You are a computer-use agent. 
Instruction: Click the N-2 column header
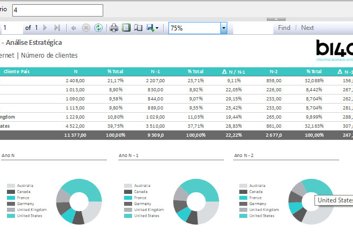point(273,72)
